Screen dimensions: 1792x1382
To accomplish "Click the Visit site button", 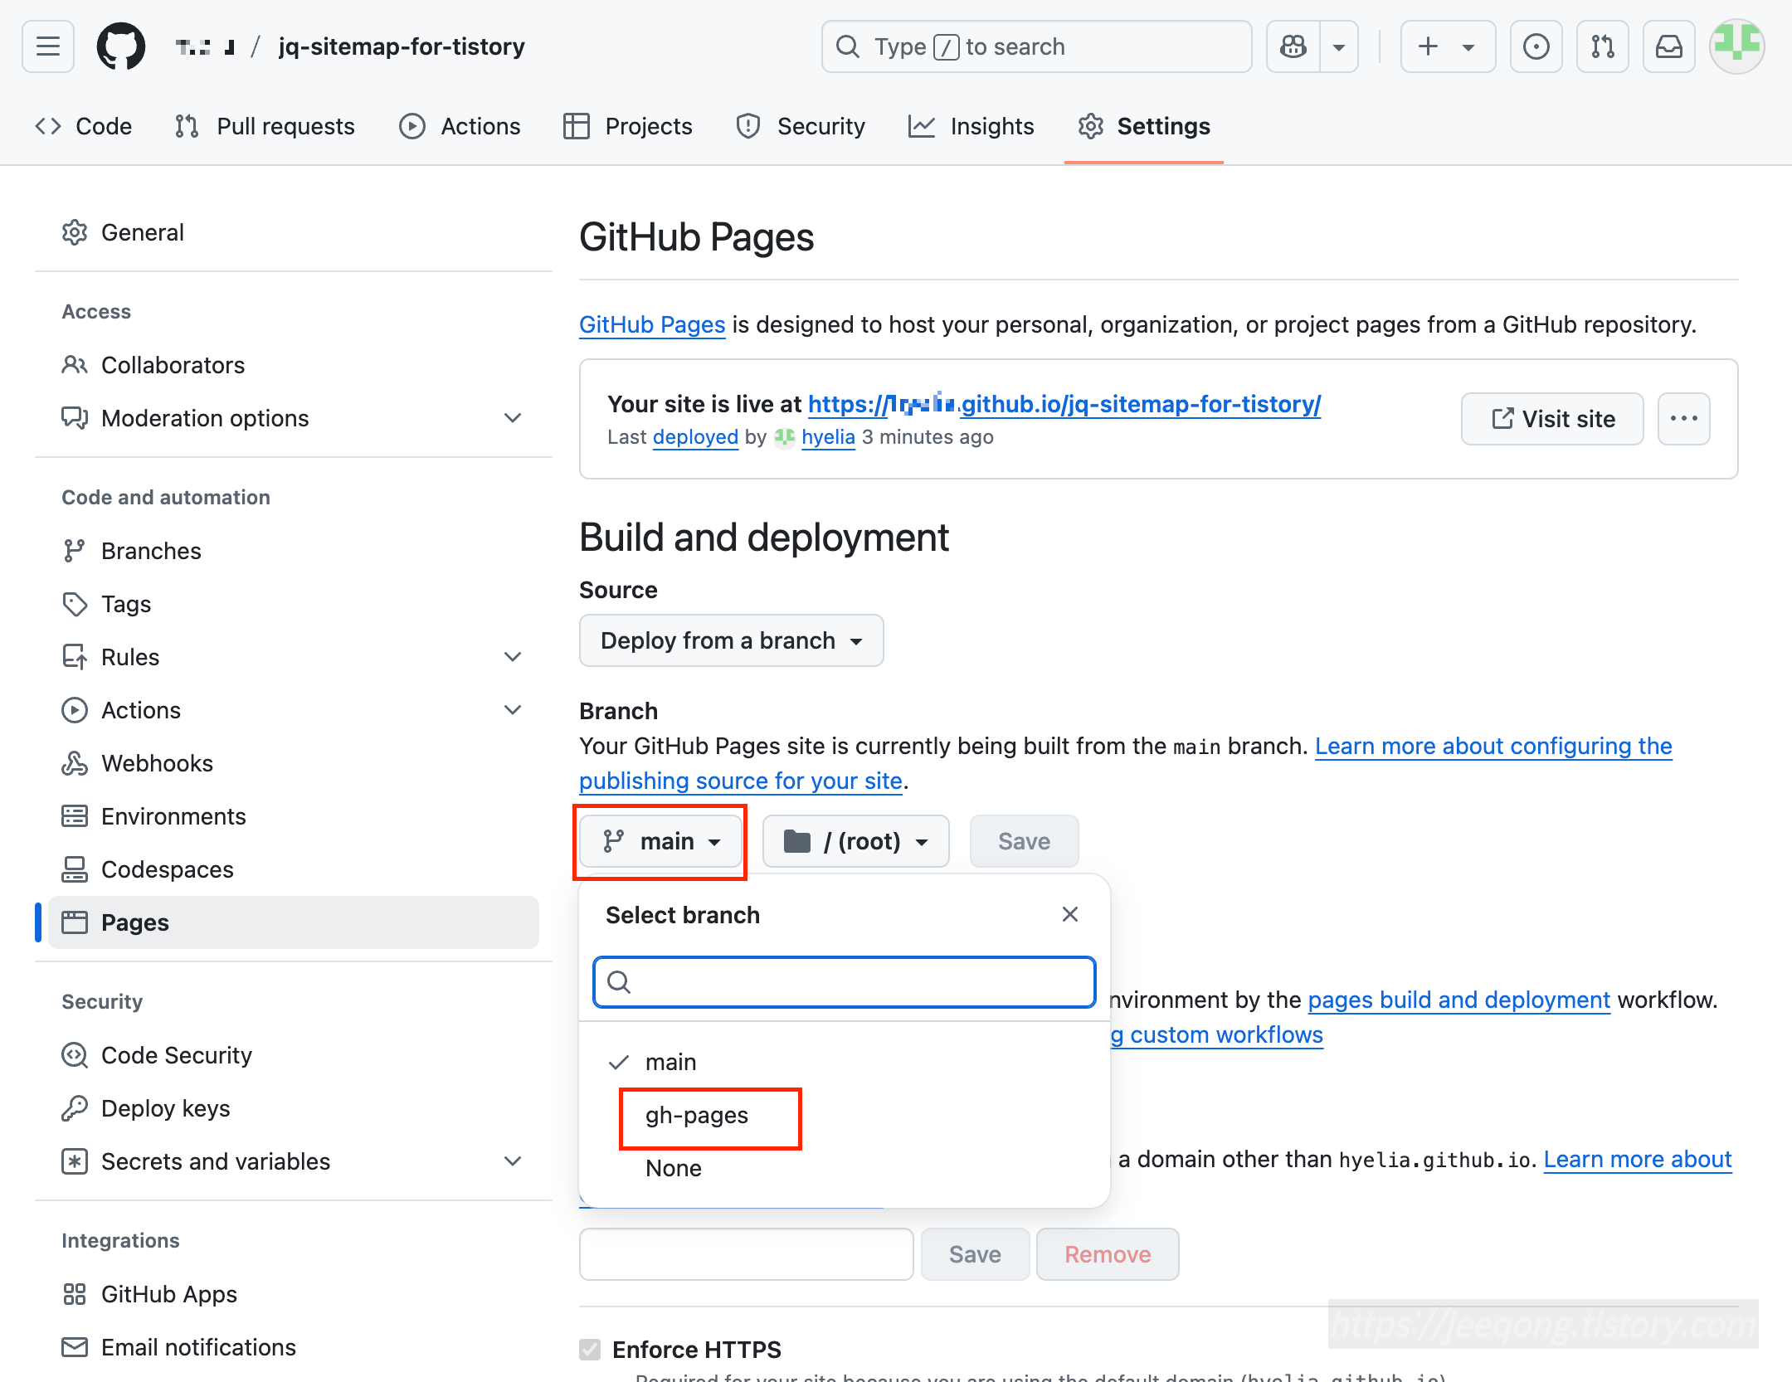I will [1551, 418].
